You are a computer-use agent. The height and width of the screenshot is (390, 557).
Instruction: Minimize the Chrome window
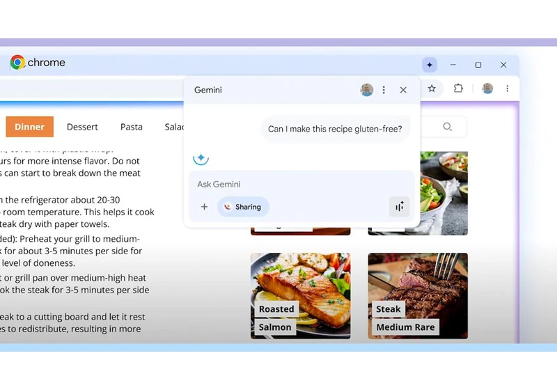pyautogui.click(x=453, y=65)
